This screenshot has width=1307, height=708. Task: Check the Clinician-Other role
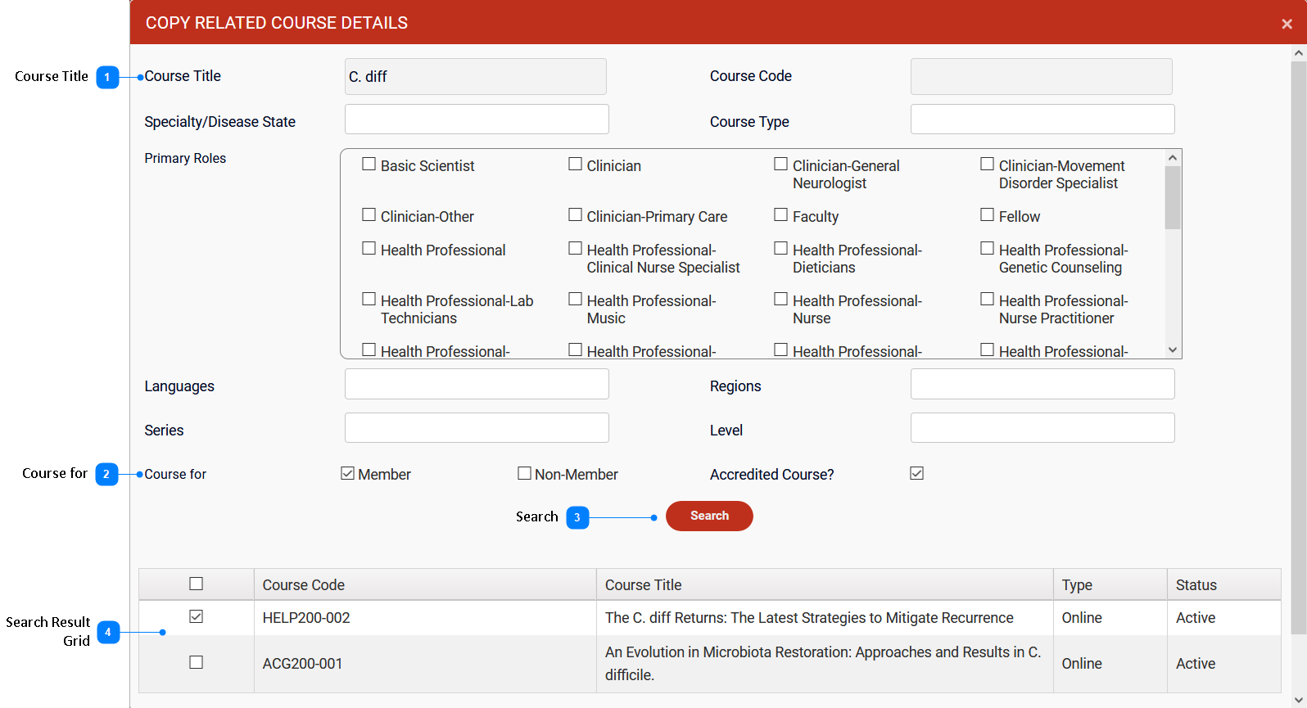click(369, 215)
